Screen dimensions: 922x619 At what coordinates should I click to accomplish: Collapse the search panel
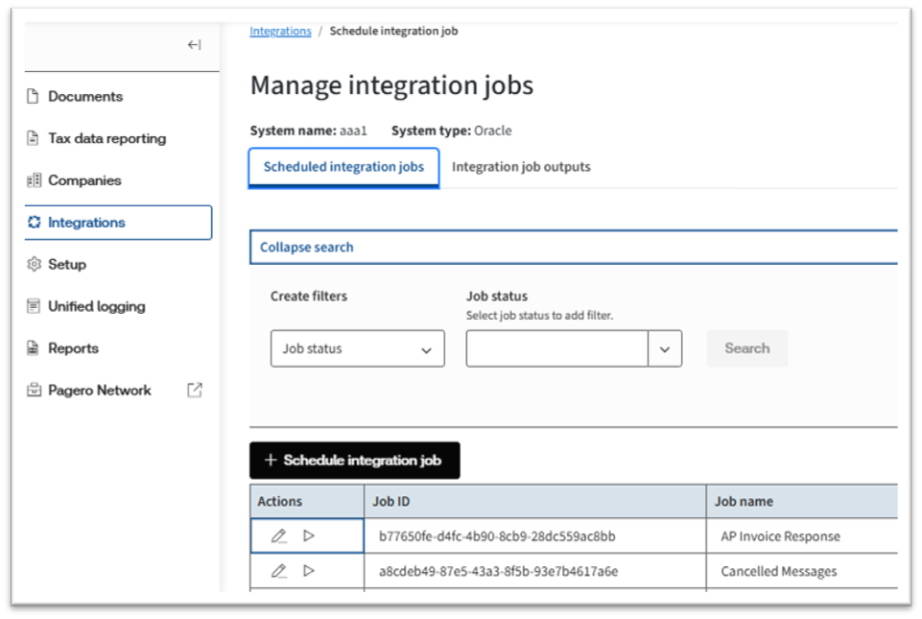click(307, 247)
